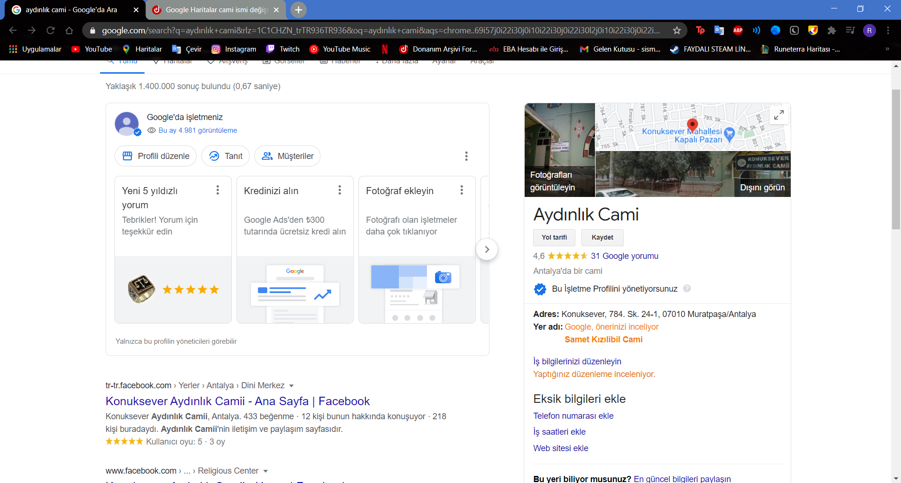Open the profile avatar labeled R

point(869,30)
